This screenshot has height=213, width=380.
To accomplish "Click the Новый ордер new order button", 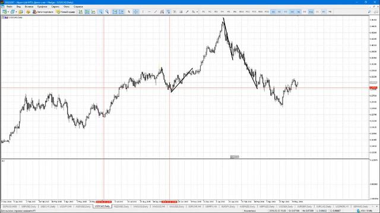I will coord(66,12).
